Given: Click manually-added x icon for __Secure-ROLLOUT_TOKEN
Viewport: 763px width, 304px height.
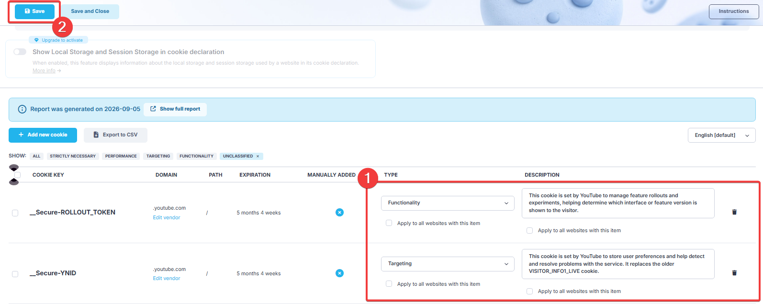Looking at the screenshot, I should point(339,212).
